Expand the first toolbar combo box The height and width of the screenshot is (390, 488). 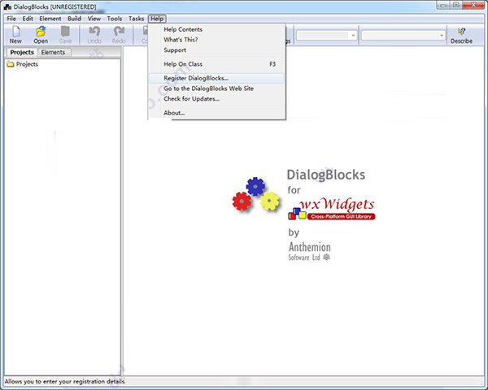353,35
